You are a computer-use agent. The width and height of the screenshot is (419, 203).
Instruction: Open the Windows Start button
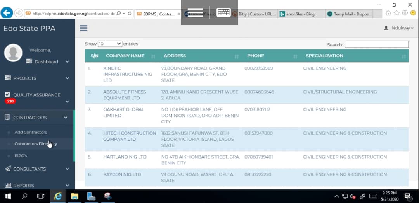point(8,196)
